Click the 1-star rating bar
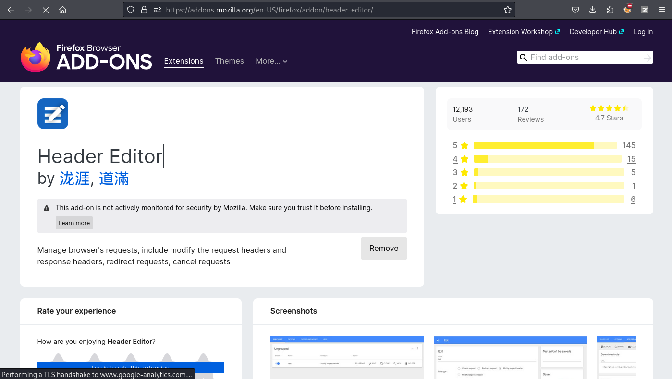The height and width of the screenshot is (379, 672). pyautogui.click(x=548, y=199)
